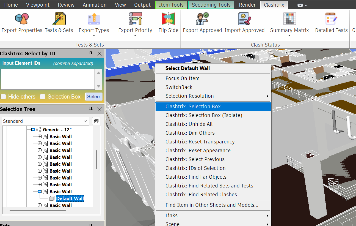
Task: Select the Default Wall tree item
Action: pos(70,198)
